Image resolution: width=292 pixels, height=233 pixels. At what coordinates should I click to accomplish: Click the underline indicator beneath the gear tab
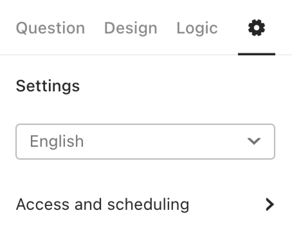click(256, 54)
